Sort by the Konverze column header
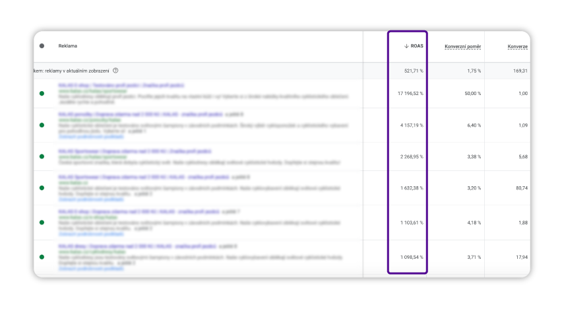 click(517, 46)
